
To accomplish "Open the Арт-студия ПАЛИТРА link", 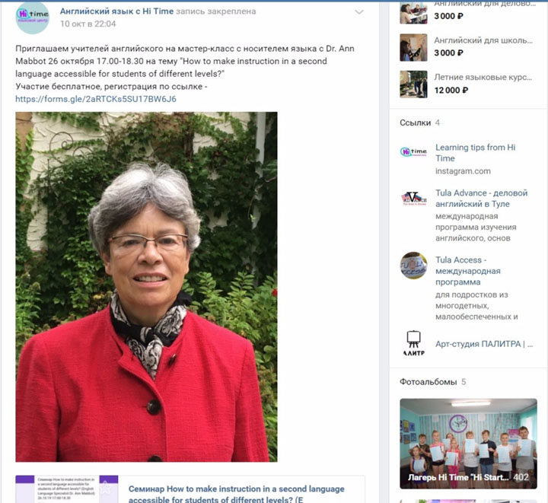I will (484, 344).
